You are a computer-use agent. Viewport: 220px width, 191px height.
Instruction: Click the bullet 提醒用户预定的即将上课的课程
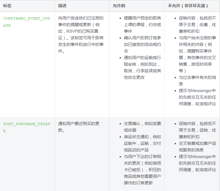pyautogui.click(x=142, y=24)
